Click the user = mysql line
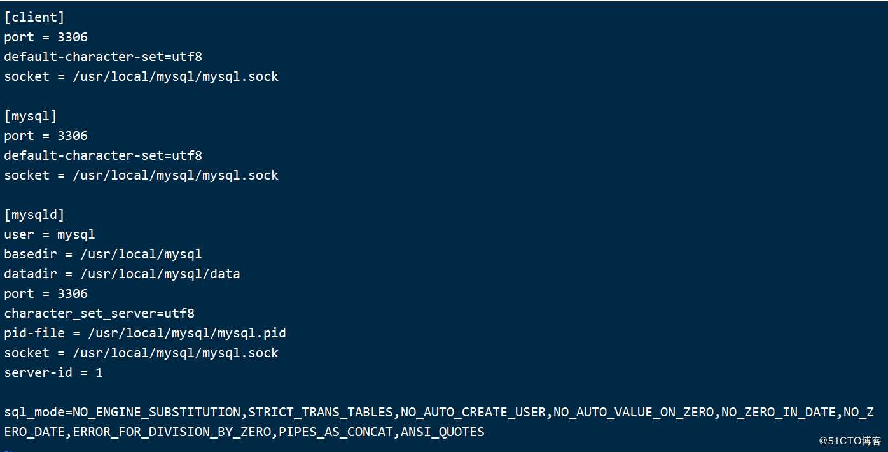The height and width of the screenshot is (452, 888). 50,235
